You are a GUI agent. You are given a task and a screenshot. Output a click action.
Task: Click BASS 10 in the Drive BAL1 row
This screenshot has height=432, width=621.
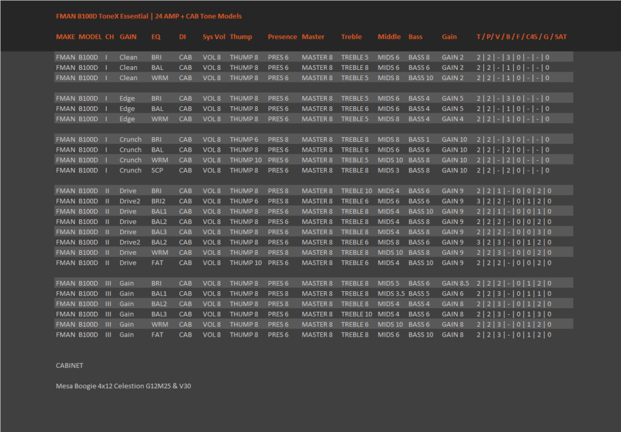421,212
